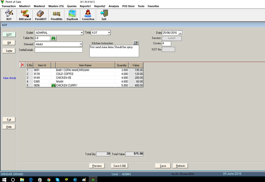Click the SettleDetails input field
This screenshot has width=265, height=182.
click(59, 50)
